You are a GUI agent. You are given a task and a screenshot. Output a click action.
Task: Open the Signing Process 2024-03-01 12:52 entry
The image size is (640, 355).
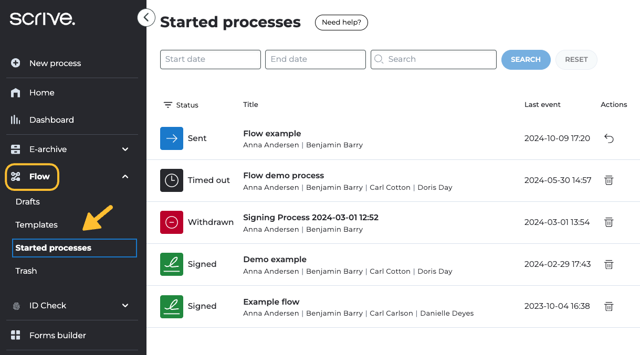(x=311, y=218)
